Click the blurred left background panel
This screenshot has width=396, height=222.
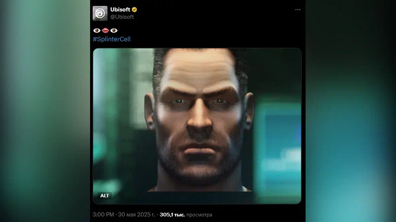click(45, 111)
